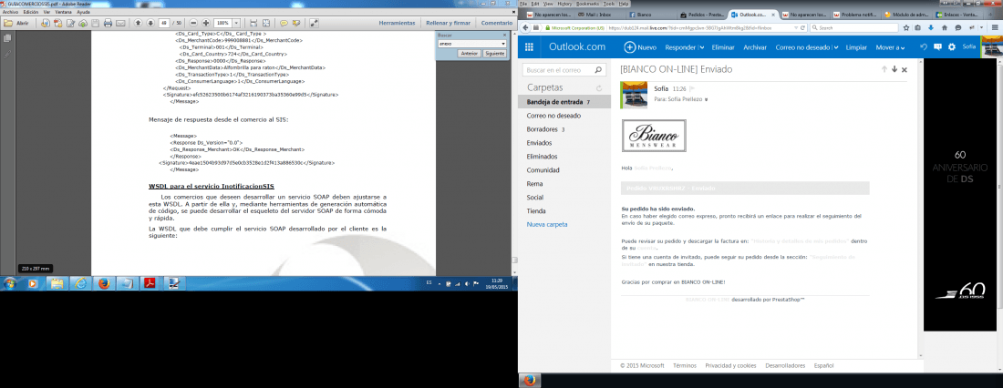Delete the message with Eliminar
Viewport: 1003px width, 388px height.
click(723, 47)
